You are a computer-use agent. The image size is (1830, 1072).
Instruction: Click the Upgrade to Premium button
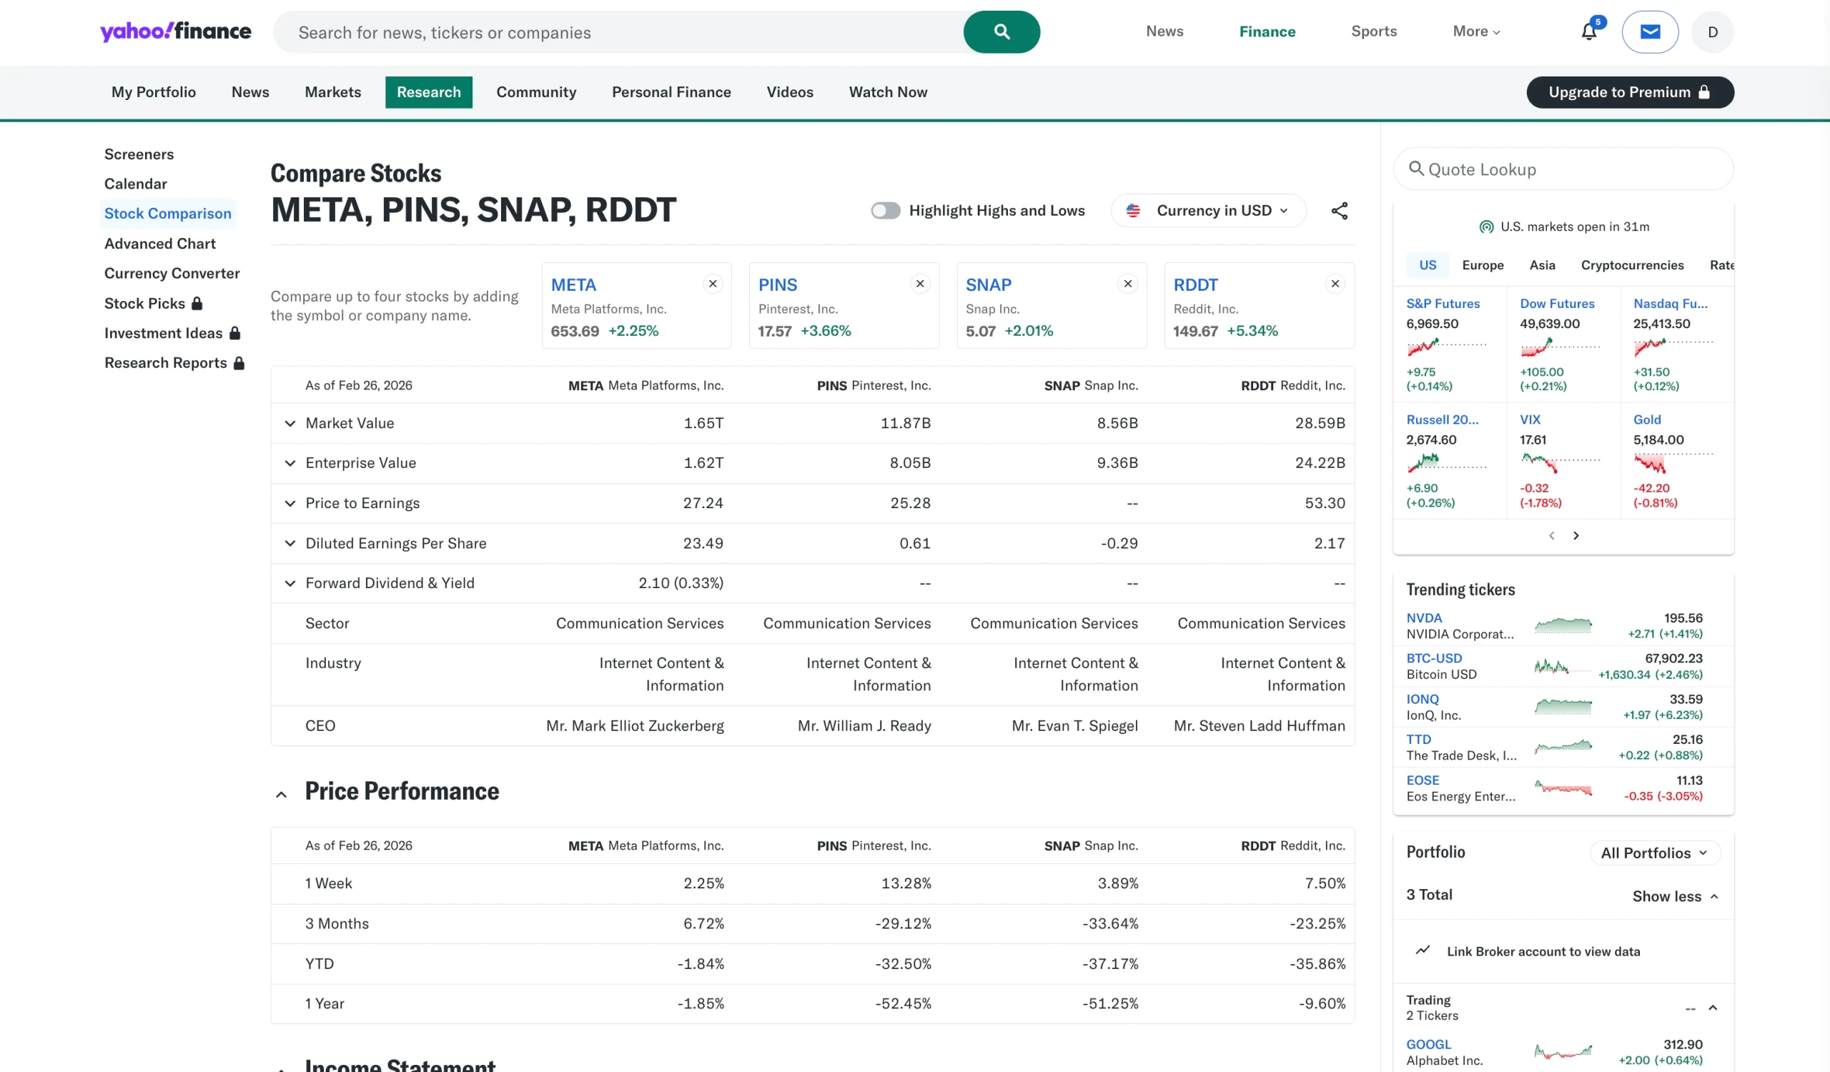[x=1629, y=92]
